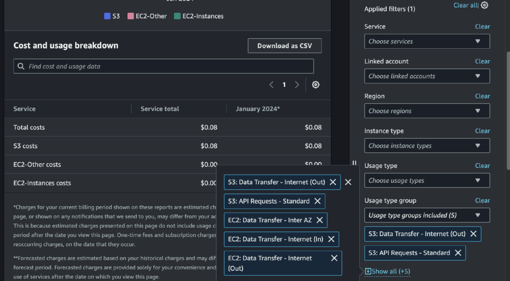Clear the Usage type filter
Image resolution: width=510 pixels, height=281 pixels.
click(482, 166)
